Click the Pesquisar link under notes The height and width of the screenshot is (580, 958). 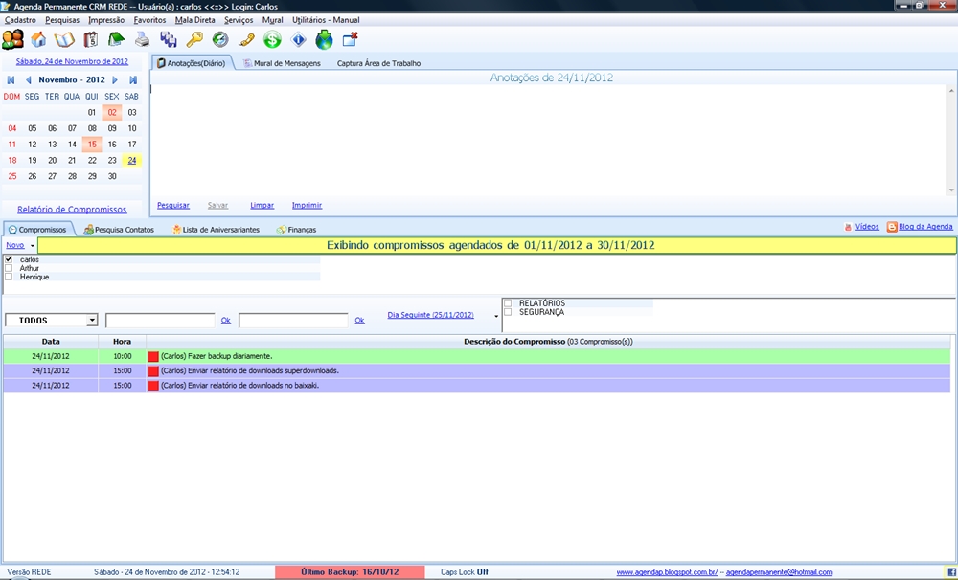click(173, 206)
